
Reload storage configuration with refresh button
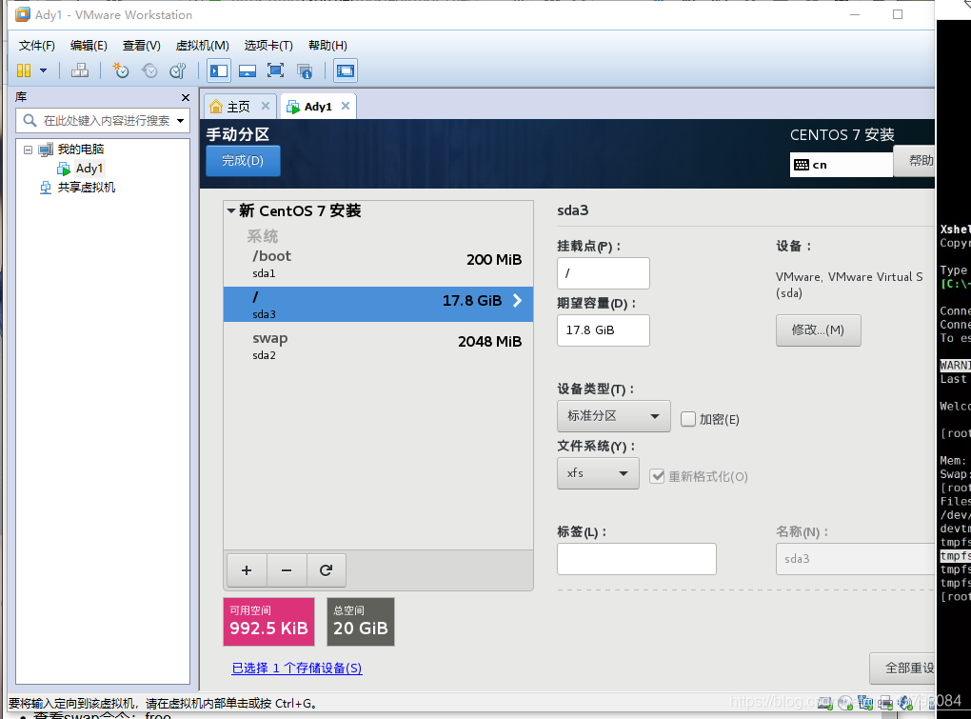(x=326, y=570)
